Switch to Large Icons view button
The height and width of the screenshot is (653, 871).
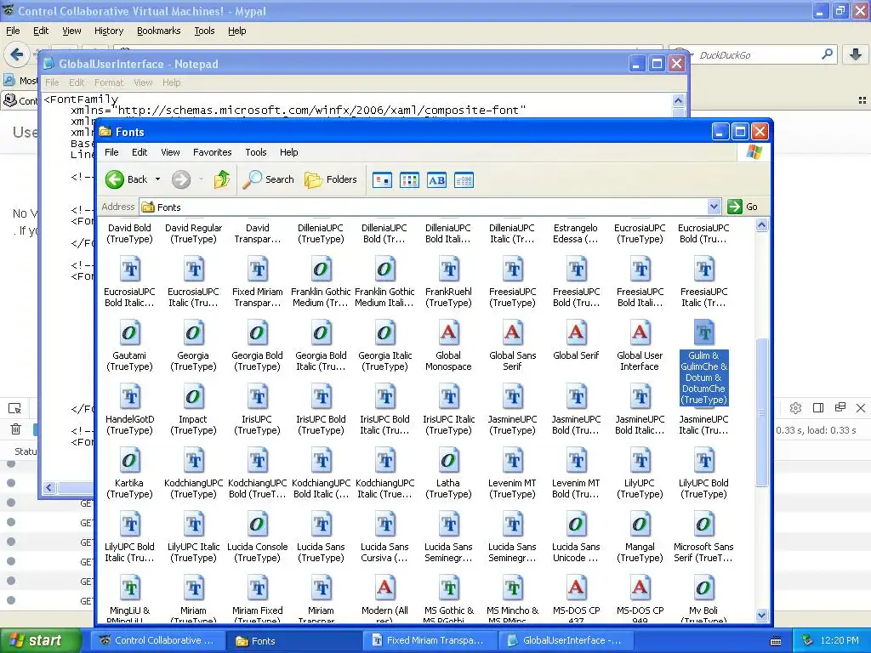click(382, 180)
